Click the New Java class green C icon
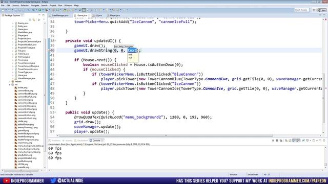 pos(57,10)
